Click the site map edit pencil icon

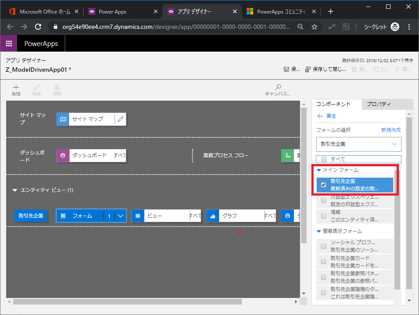pos(121,119)
